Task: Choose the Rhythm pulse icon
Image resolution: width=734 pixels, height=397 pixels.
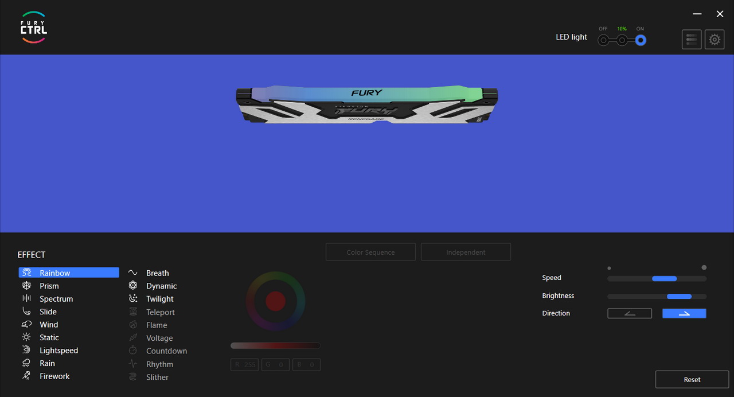Action: [133, 364]
